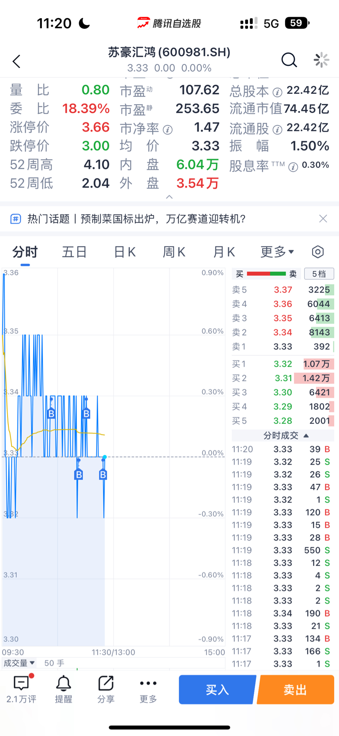Tap the 市盈动 107.62 value

pos(200,90)
